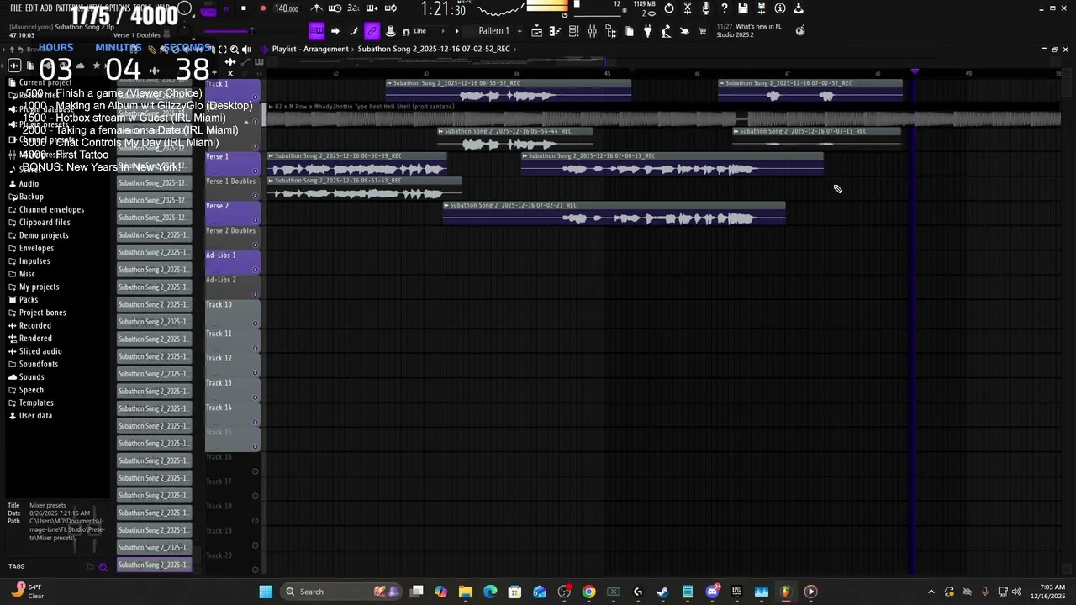Select the Verse 2 audio clip
This screenshot has width=1076, height=605.
(x=614, y=213)
